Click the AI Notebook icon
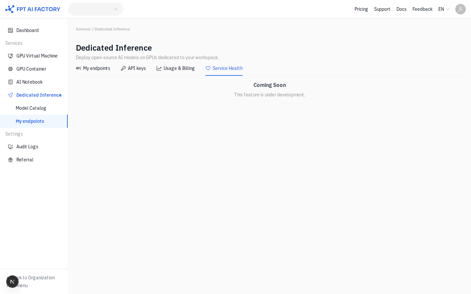 point(10,82)
